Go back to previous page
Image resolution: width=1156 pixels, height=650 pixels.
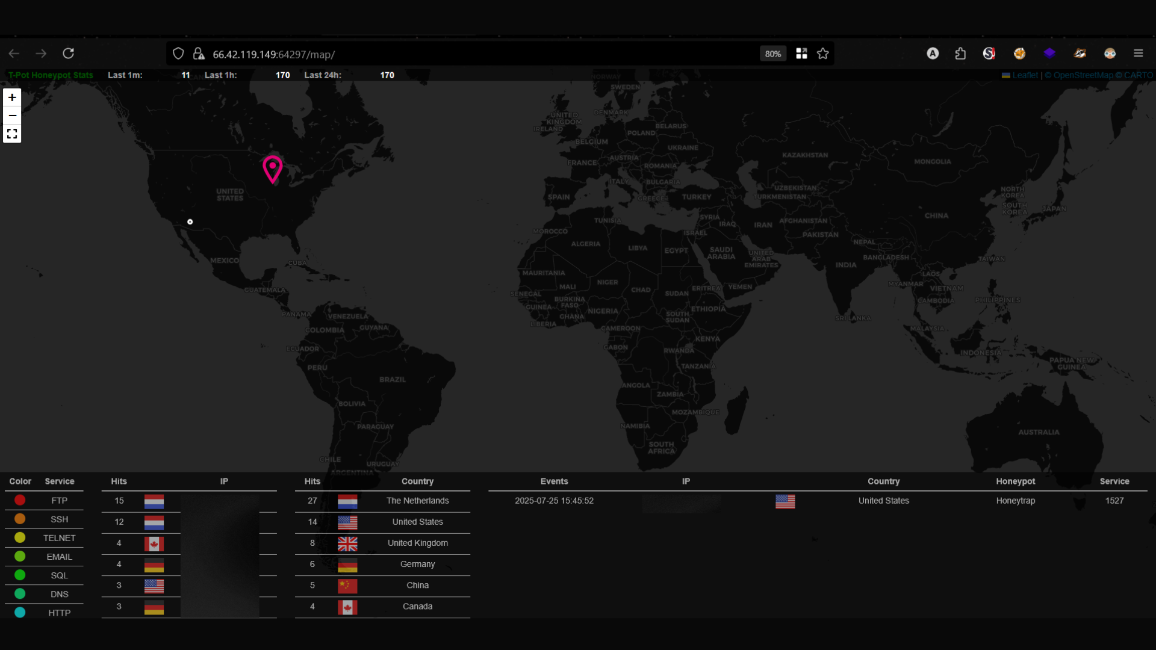(x=14, y=54)
